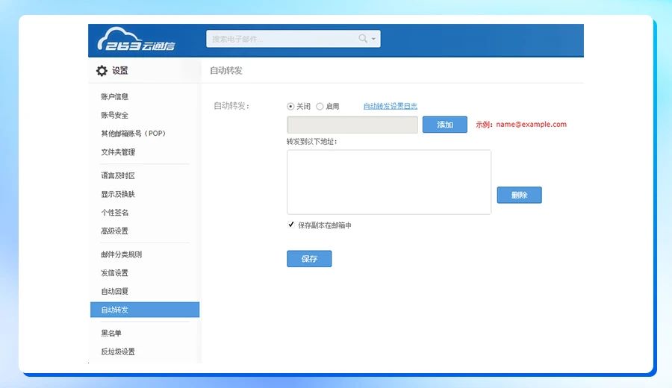The width and height of the screenshot is (672, 388).
Task: Open 其他邮箱账号（POP） settings
Action: 133,134
